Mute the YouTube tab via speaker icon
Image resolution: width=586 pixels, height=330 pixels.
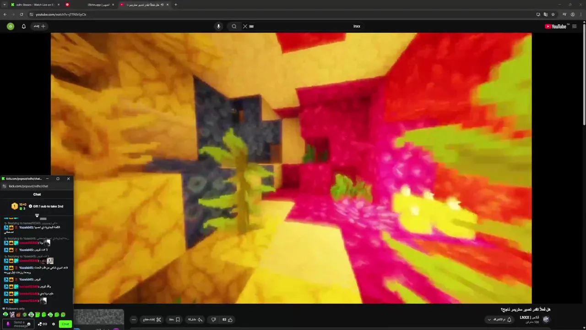point(162,5)
